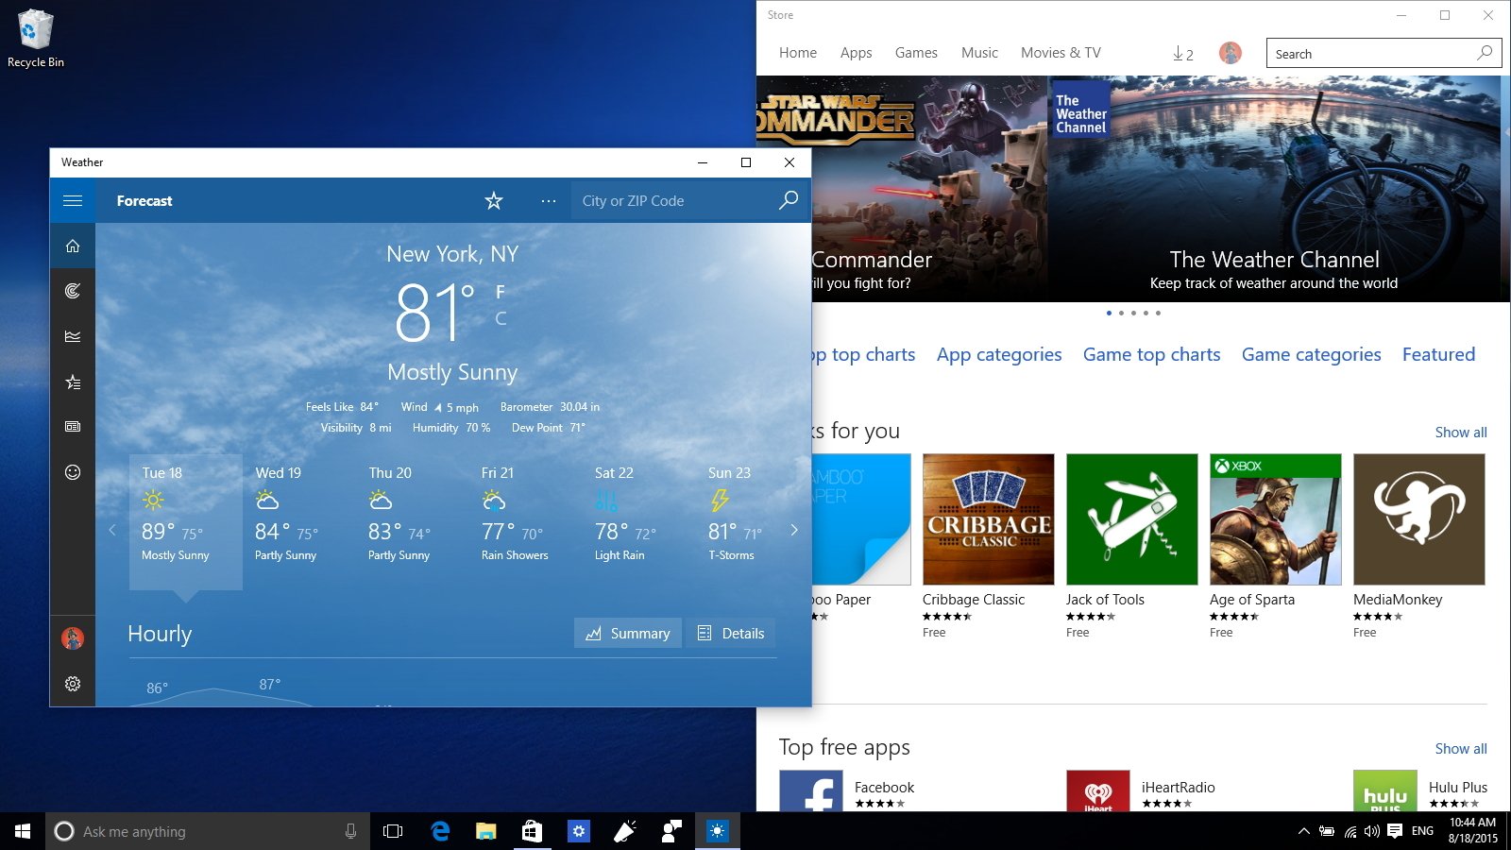Open Historical Weather chart icon in sidebar
1511x850 pixels.
[73, 336]
